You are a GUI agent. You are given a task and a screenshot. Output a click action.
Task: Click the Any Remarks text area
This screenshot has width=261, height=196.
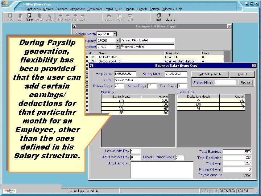pos(162,170)
